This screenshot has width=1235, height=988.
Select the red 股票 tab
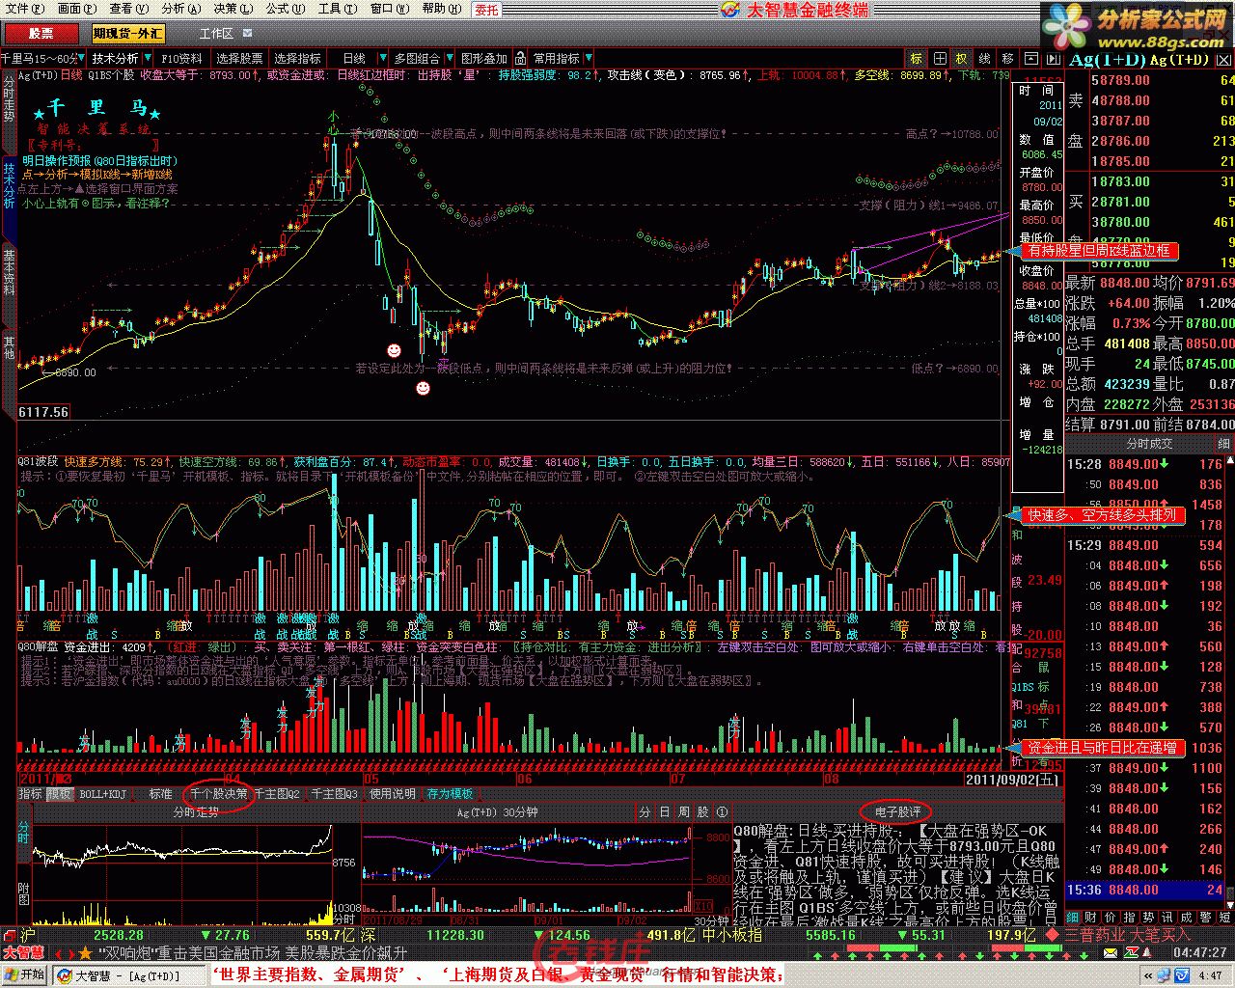coord(41,34)
